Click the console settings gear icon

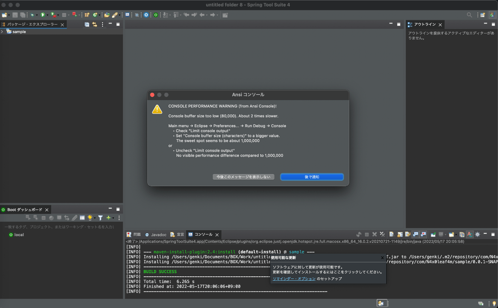click(477, 234)
